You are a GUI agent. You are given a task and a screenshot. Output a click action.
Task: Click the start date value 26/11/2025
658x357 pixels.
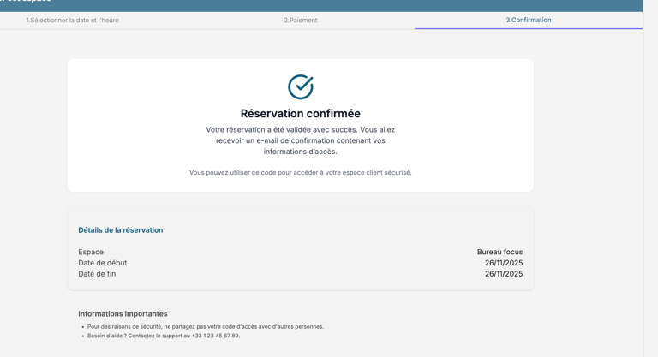point(504,263)
